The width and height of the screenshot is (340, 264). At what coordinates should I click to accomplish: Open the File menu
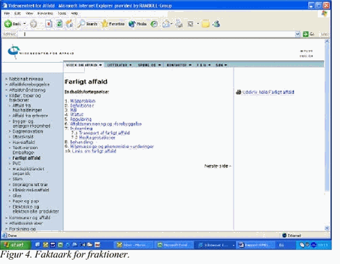(7, 13)
